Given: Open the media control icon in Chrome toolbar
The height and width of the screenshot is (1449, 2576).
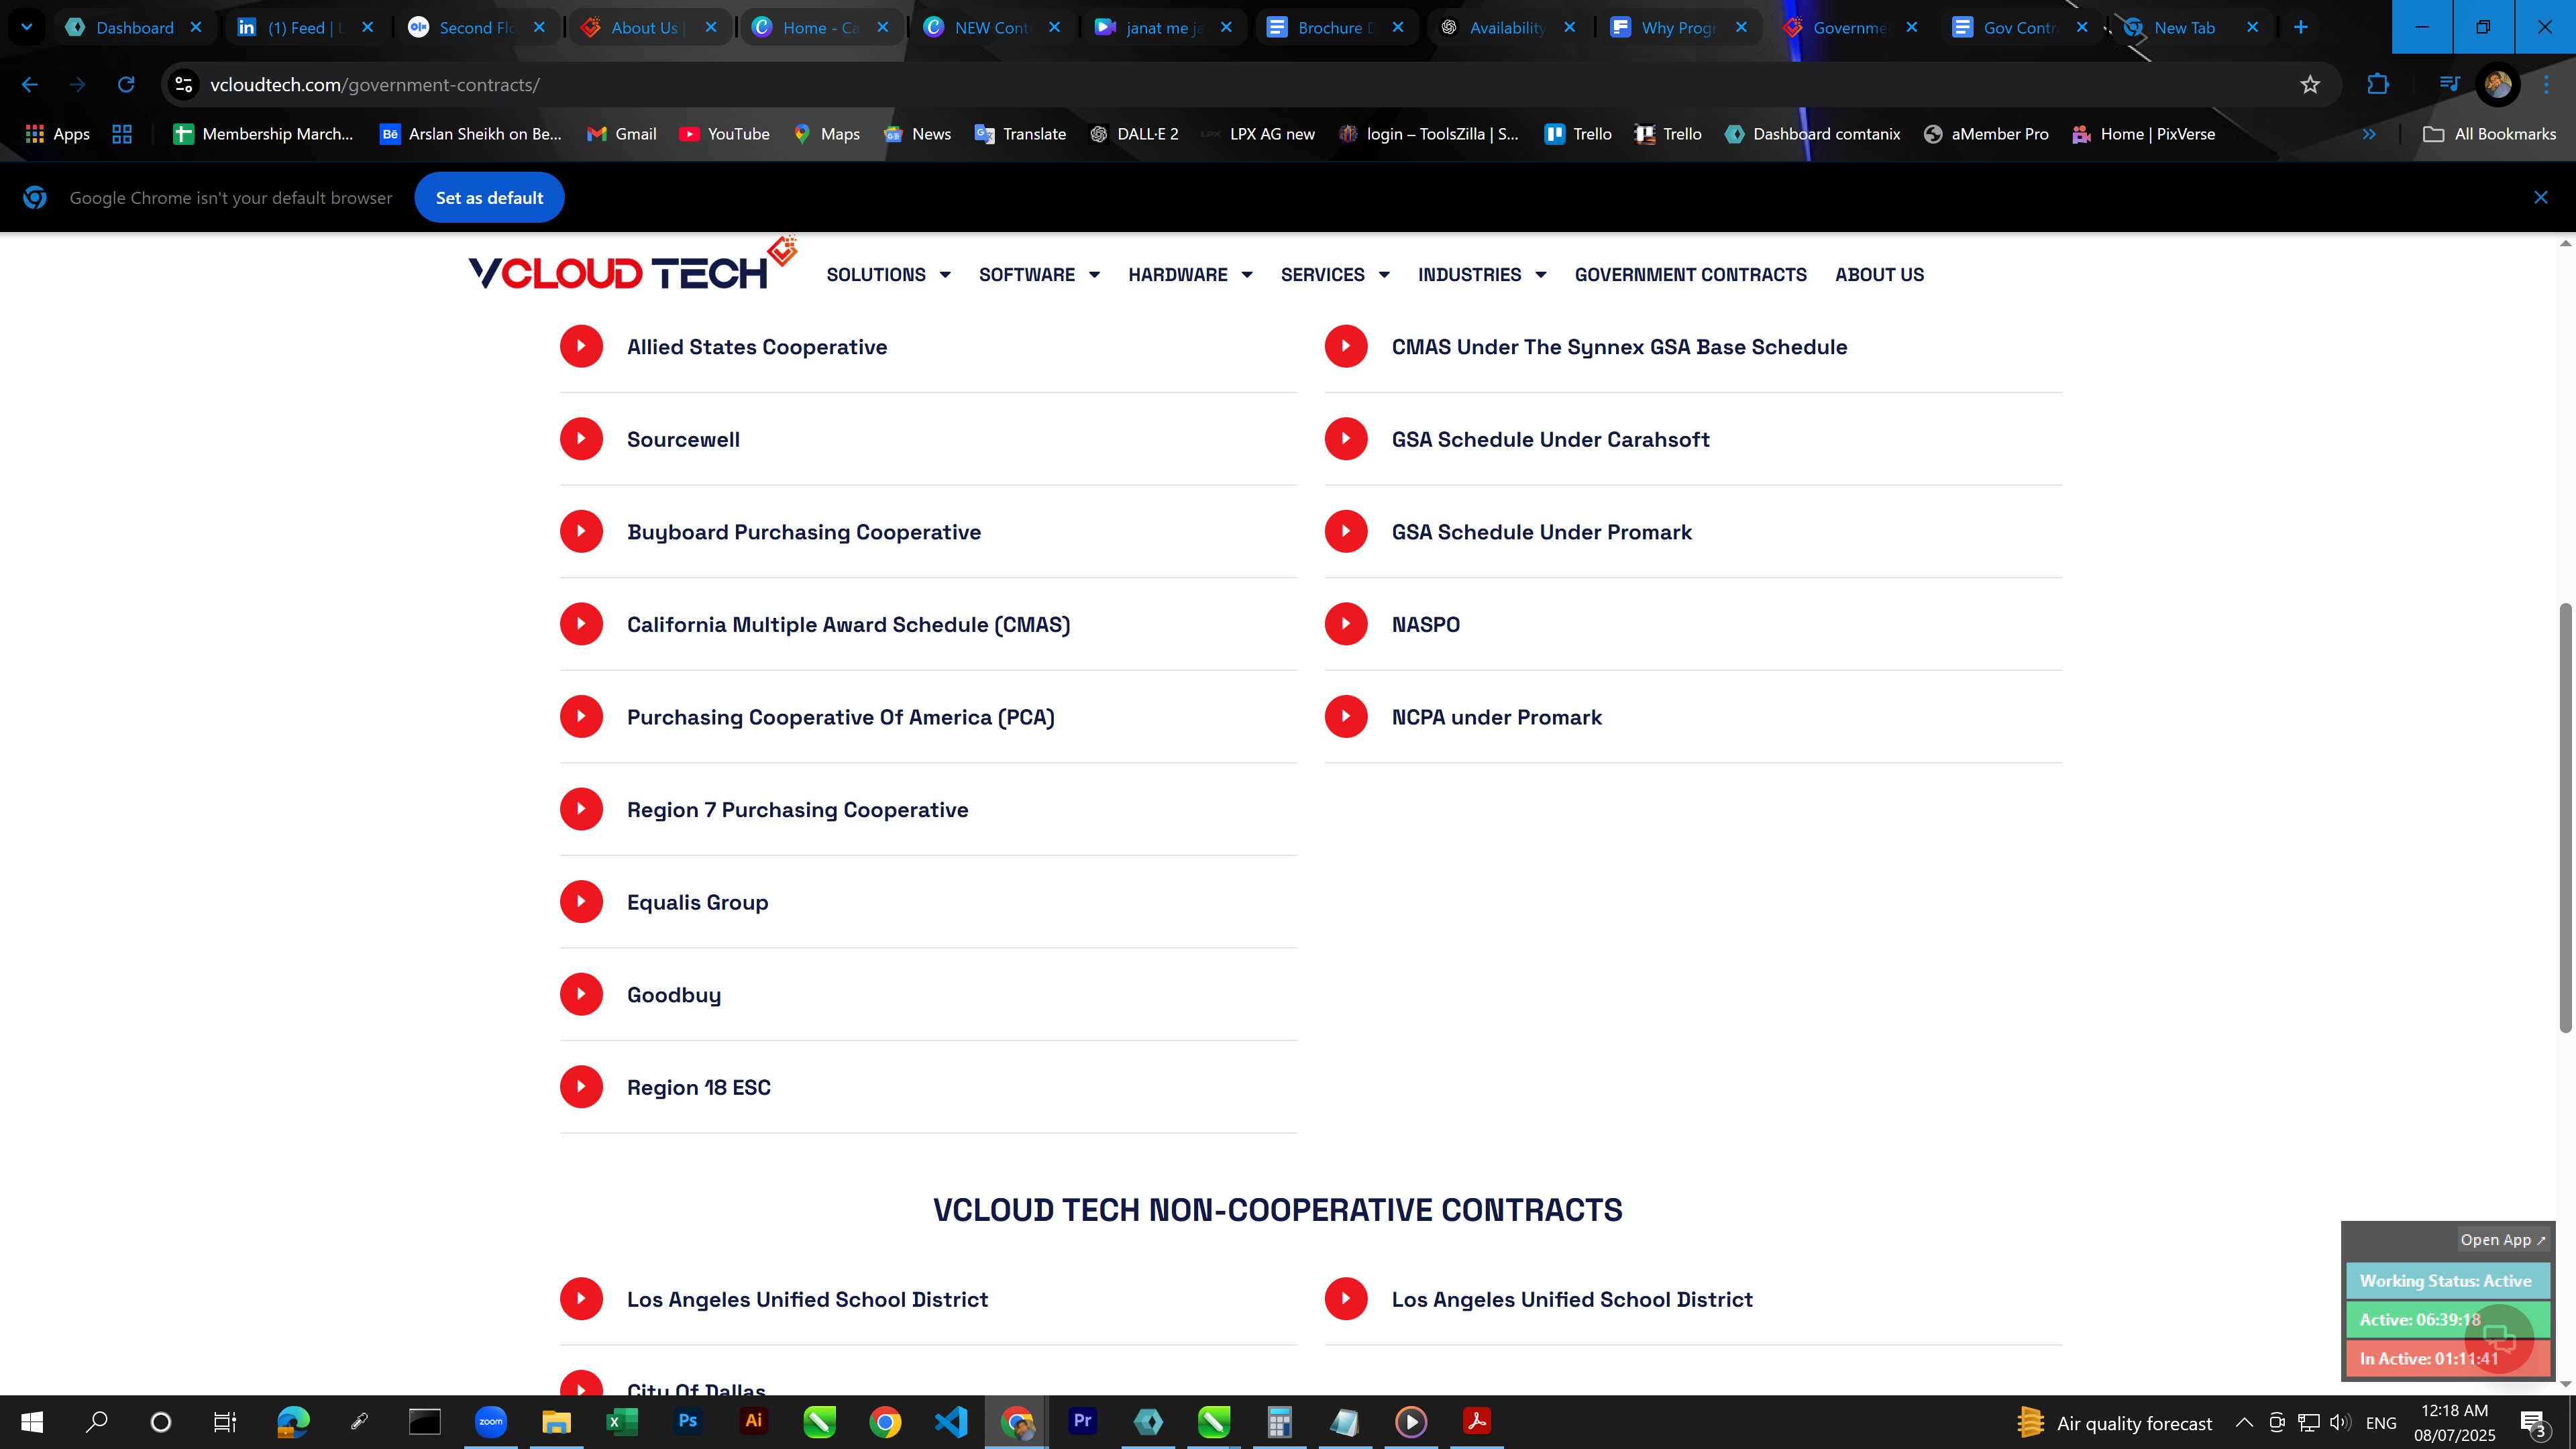Looking at the screenshot, I should (x=2448, y=85).
